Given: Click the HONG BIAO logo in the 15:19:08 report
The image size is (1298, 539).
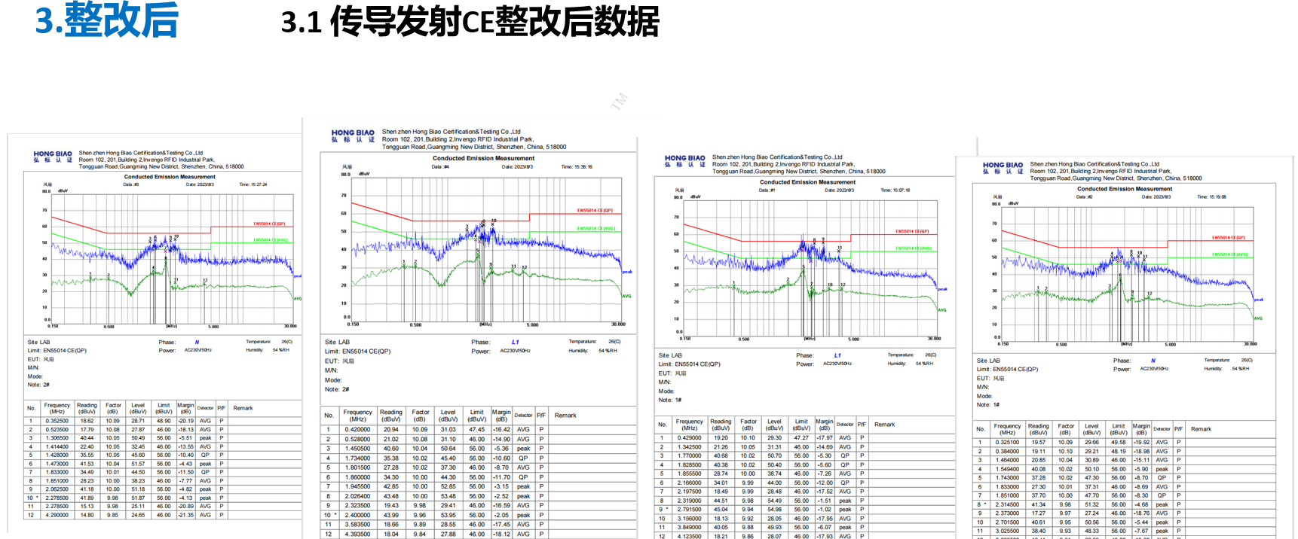Looking at the screenshot, I should point(1003,168).
